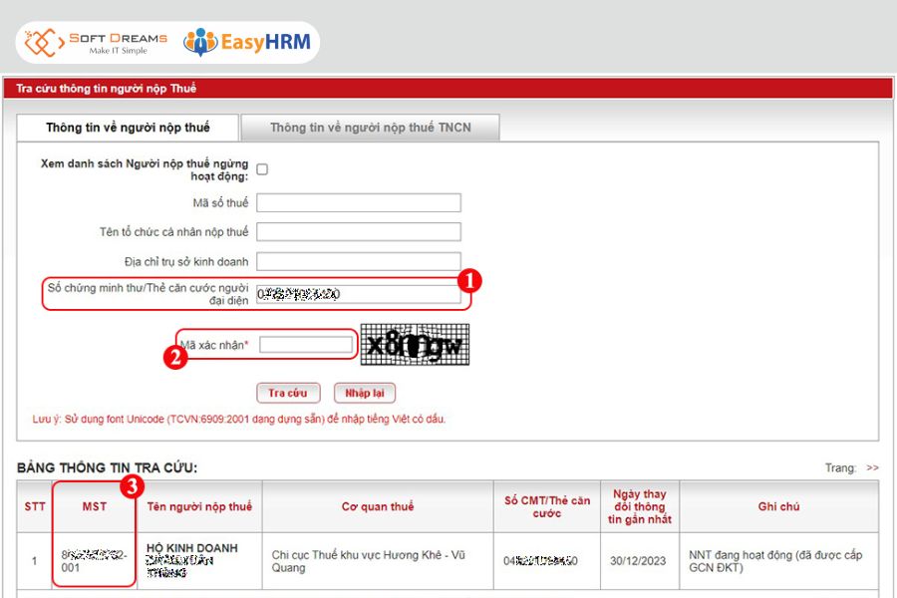
Task: Click the Soft Dreams logo
Action: [x=96, y=43]
